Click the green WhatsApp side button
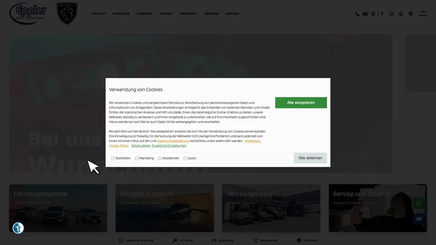 419,203
